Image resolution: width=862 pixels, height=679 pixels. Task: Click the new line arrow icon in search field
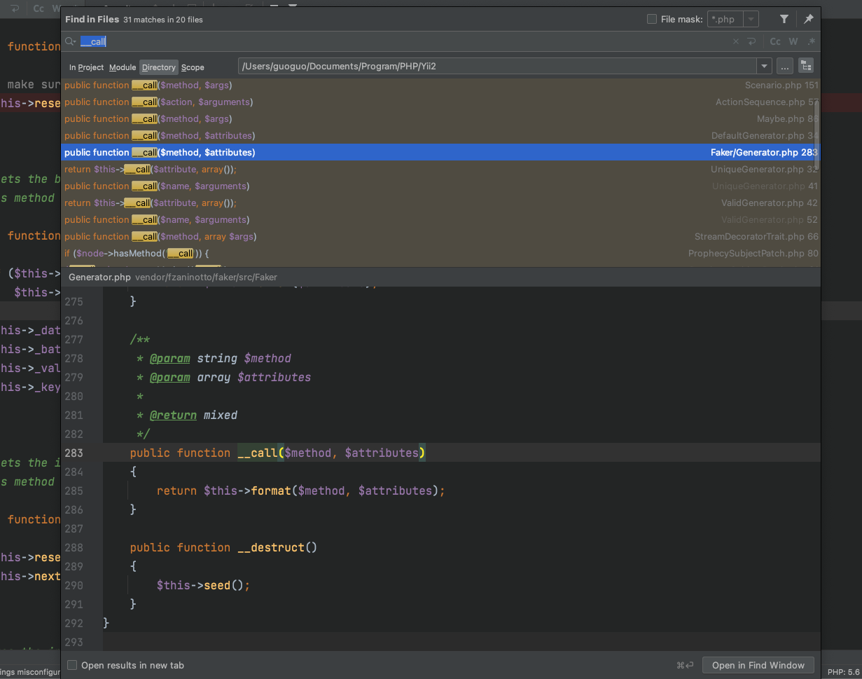(751, 42)
